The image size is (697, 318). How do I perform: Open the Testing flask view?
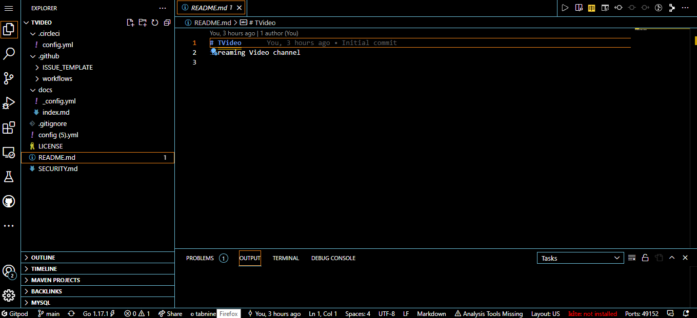9,177
